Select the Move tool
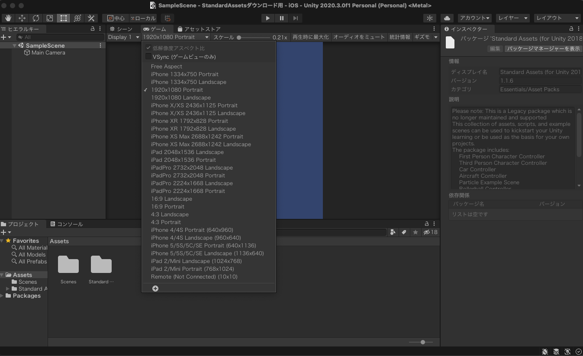 click(x=22, y=18)
